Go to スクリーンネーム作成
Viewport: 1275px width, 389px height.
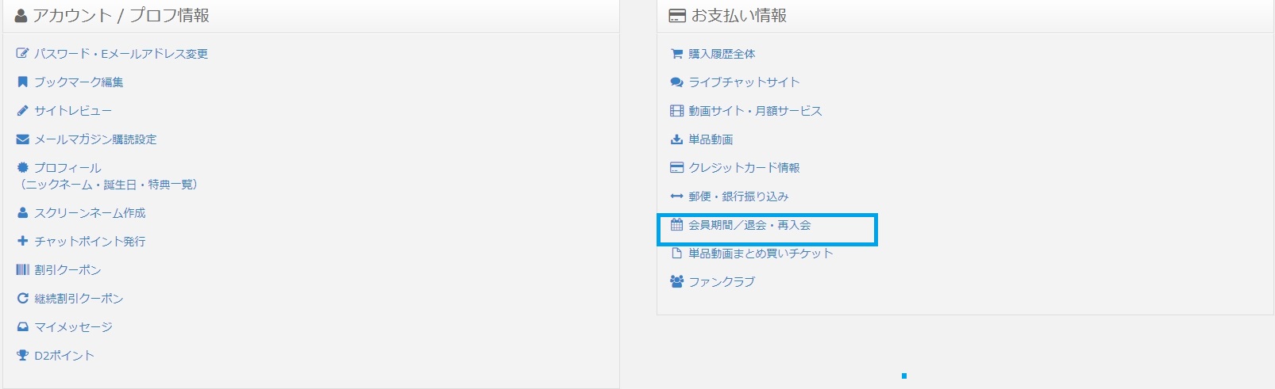tap(90, 213)
